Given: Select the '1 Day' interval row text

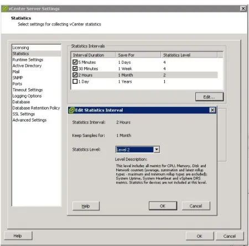Looking at the screenshot, I should [x=84, y=81].
